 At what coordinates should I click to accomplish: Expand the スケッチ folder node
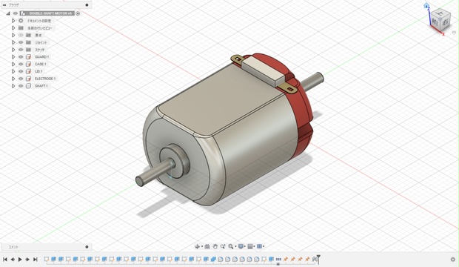[13, 50]
